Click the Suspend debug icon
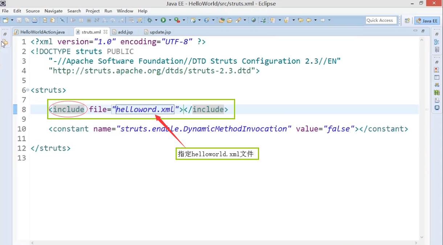This screenshot has height=245, width=443. tap(81, 20)
